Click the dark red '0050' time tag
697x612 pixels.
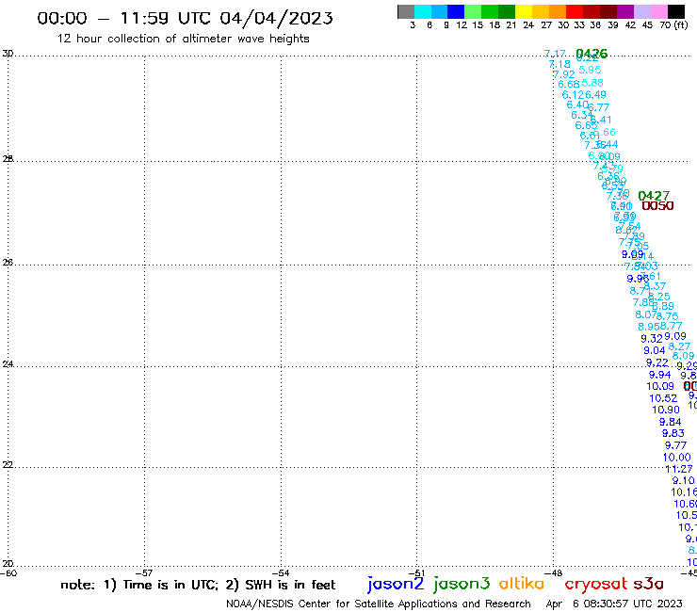pos(657,206)
